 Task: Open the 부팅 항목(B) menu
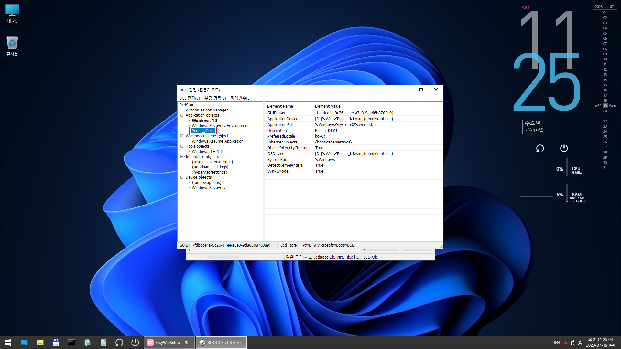point(215,98)
